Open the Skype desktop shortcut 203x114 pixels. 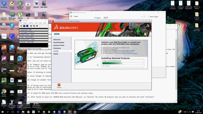(12, 26)
